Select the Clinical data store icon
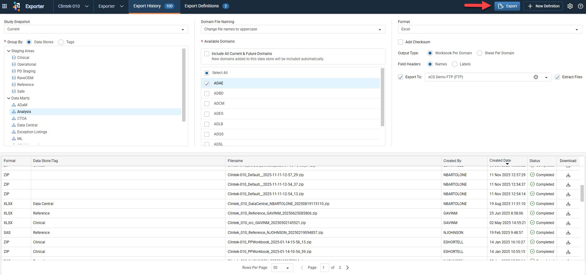 pos(14,58)
